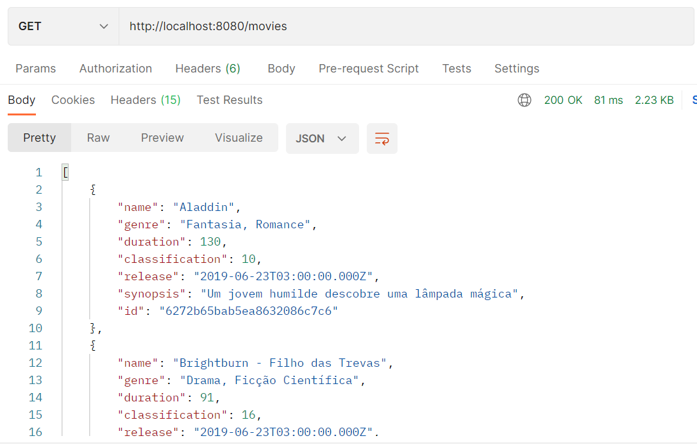Open the HTTP method dropdown showing GET
697x445 pixels.
(x=62, y=26)
